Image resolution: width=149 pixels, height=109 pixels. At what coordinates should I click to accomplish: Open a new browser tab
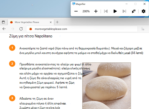[x=57, y=22]
